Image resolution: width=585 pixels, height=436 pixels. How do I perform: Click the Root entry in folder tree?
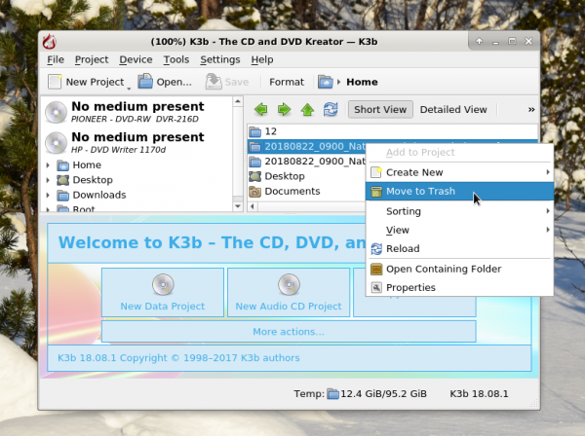[84, 208]
